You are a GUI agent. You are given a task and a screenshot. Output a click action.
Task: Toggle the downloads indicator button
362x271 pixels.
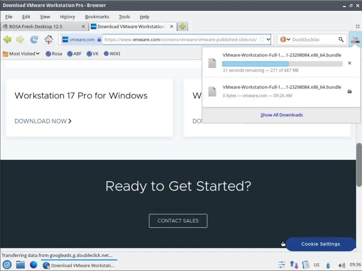point(355,40)
